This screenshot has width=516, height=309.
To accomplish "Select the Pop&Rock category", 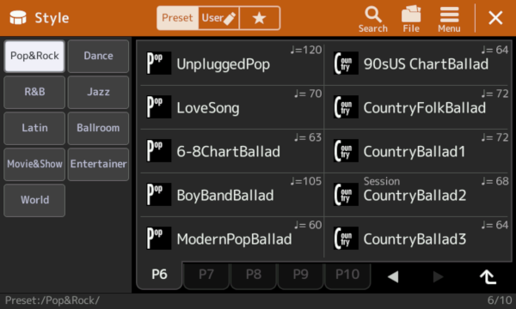I will [34, 56].
